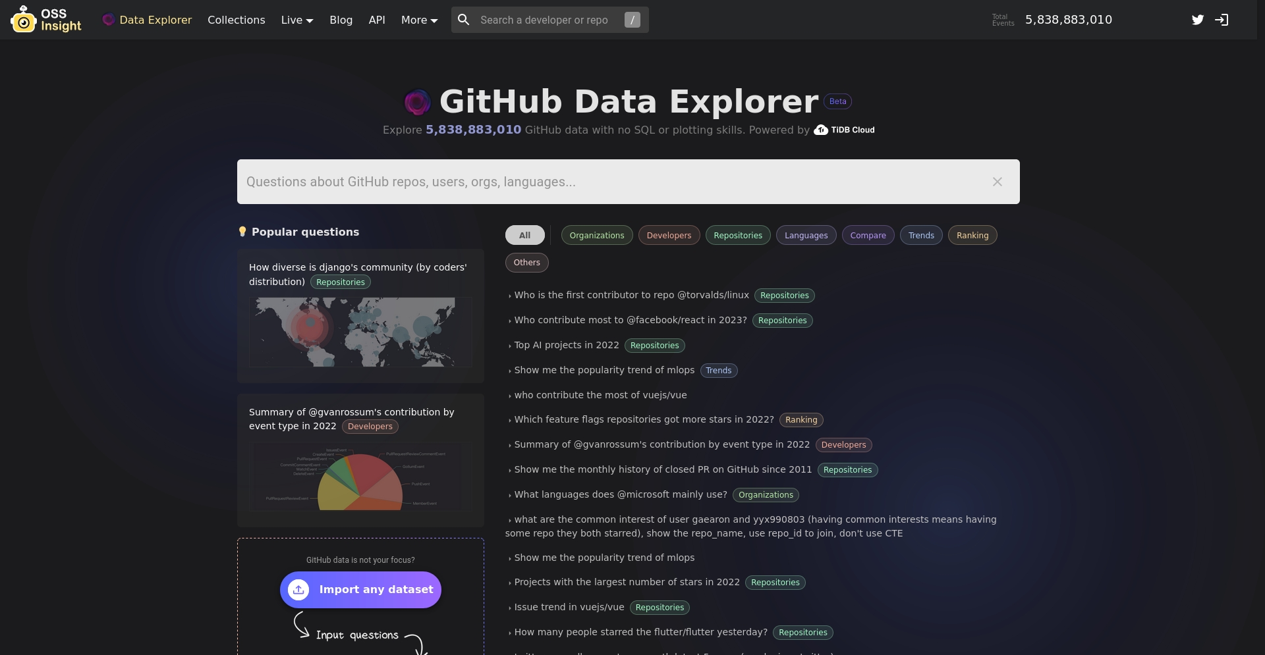Select facebook/react 2023 contributors question

[x=631, y=320]
